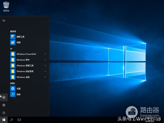This screenshot has height=123, width=164.
Task: Open the Windows 轻松使用 folder icon
Action: [x=13, y=71]
